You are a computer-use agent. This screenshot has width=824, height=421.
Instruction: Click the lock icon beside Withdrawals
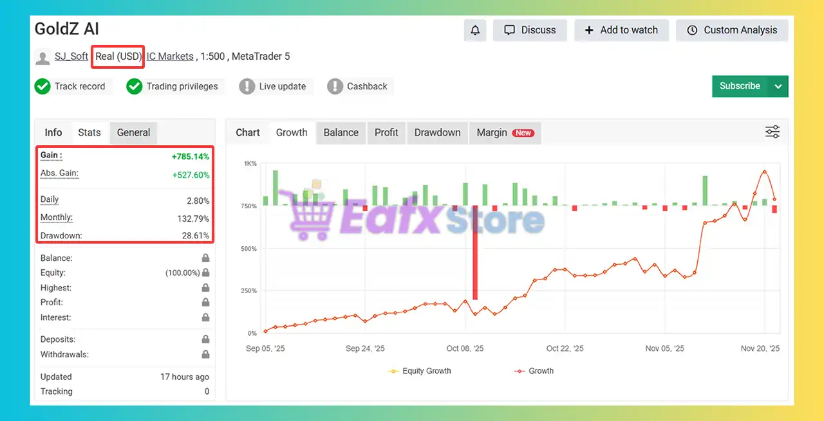pos(205,354)
